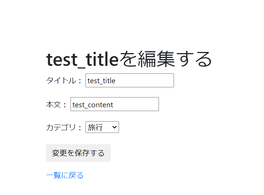
Task: Open the カテゴリ dropdown
Action: click(102, 127)
